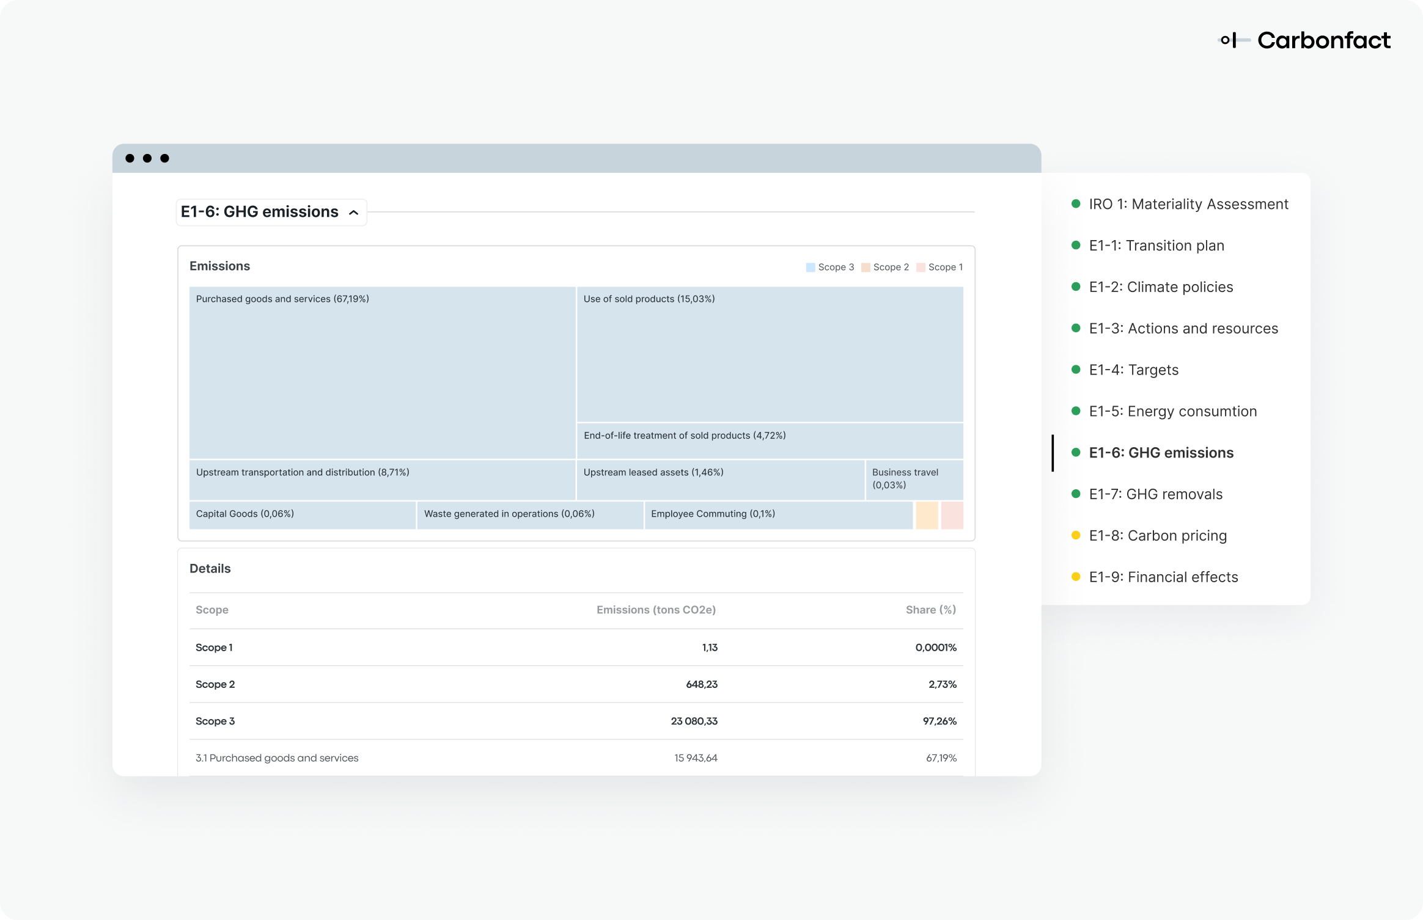Click the 0,0001% share value
This screenshot has height=920, width=1423.
coord(936,648)
